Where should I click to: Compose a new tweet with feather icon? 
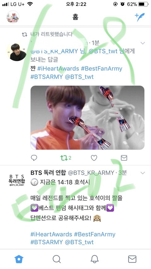tap(140, 17)
